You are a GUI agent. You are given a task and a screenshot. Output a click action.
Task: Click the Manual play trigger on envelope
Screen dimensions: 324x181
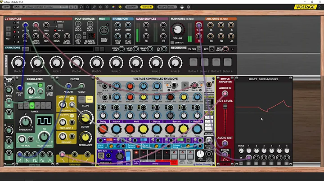point(185,85)
